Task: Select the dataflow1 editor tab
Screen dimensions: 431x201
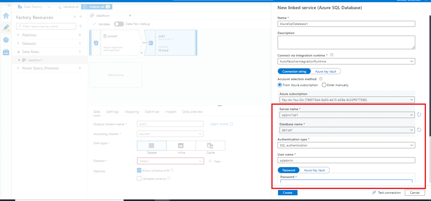Action: 111,15
